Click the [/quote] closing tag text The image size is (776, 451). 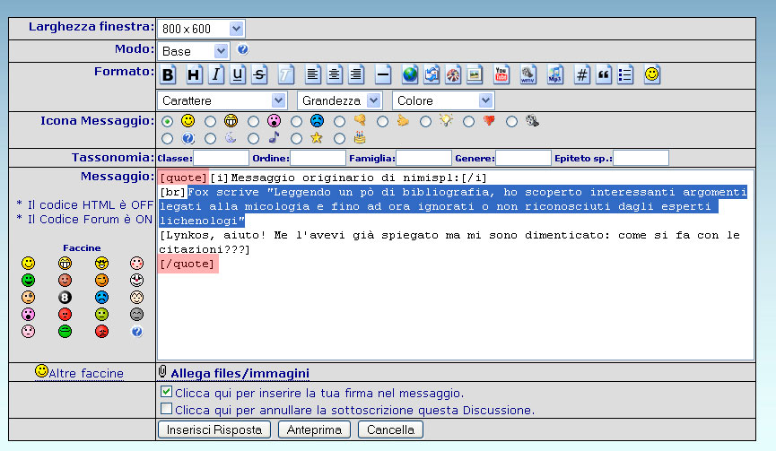click(x=187, y=265)
